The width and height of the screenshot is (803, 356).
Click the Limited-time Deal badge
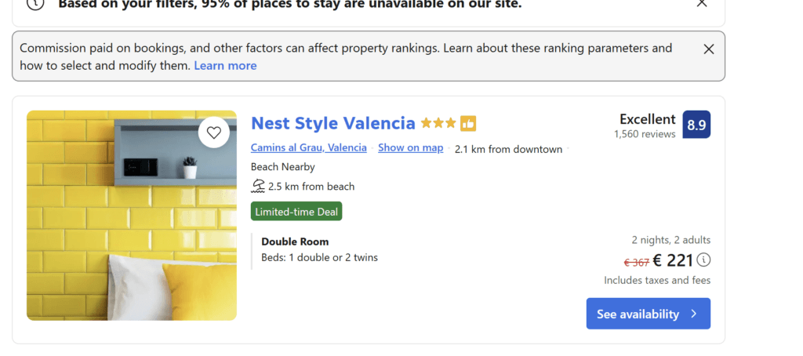pos(296,212)
